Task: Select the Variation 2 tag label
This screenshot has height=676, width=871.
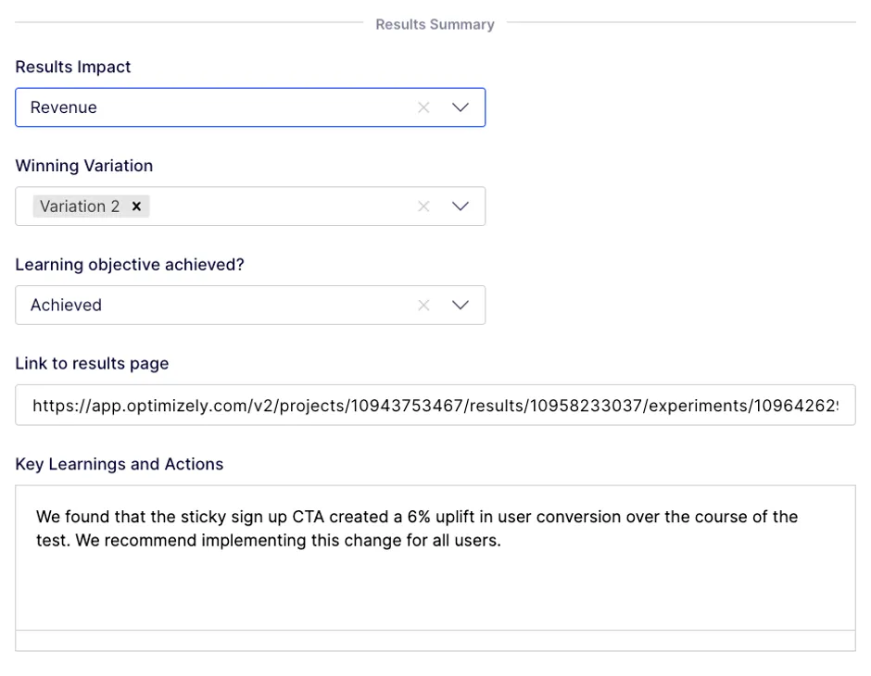Action: (80, 207)
